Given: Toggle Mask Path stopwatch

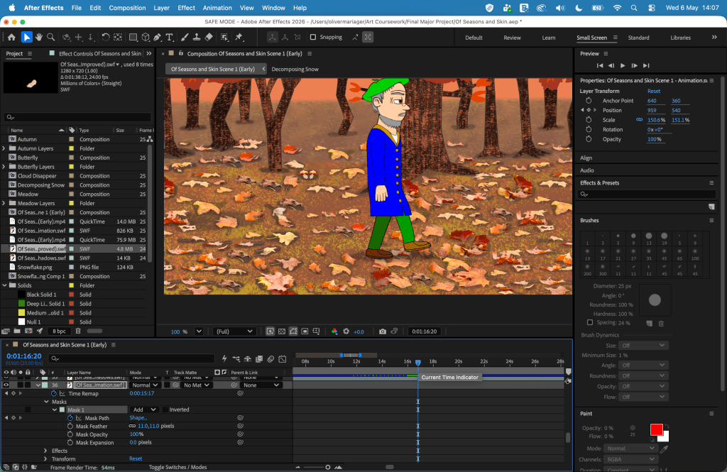Looking at the screenshot, I should [70, 418].
